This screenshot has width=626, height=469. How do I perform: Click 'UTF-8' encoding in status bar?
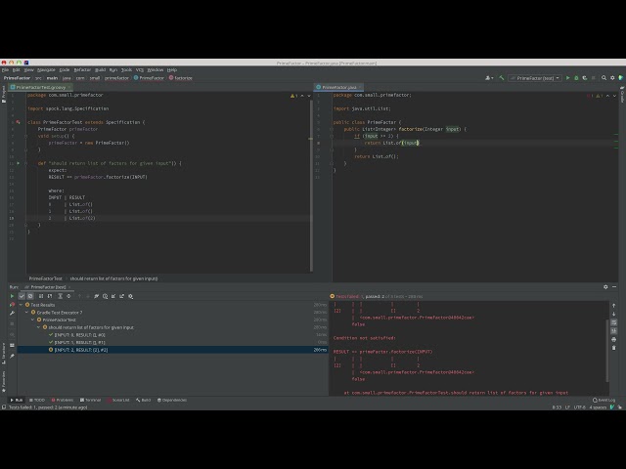[x=579, y=407]
